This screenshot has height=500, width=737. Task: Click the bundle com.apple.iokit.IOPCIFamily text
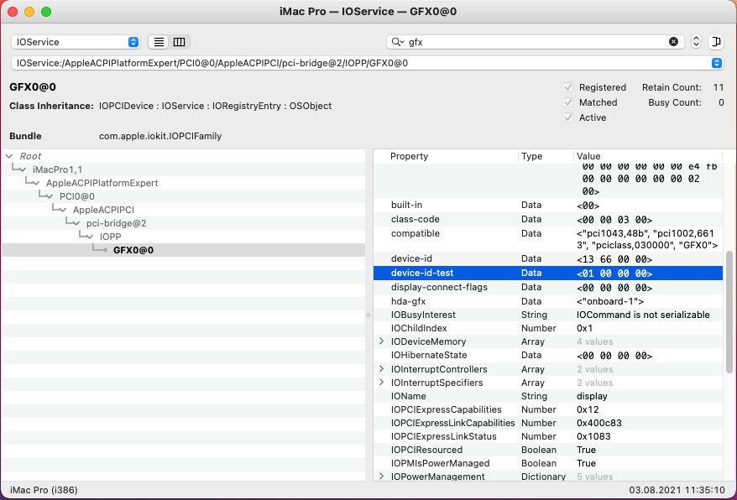tap(160, 136)
